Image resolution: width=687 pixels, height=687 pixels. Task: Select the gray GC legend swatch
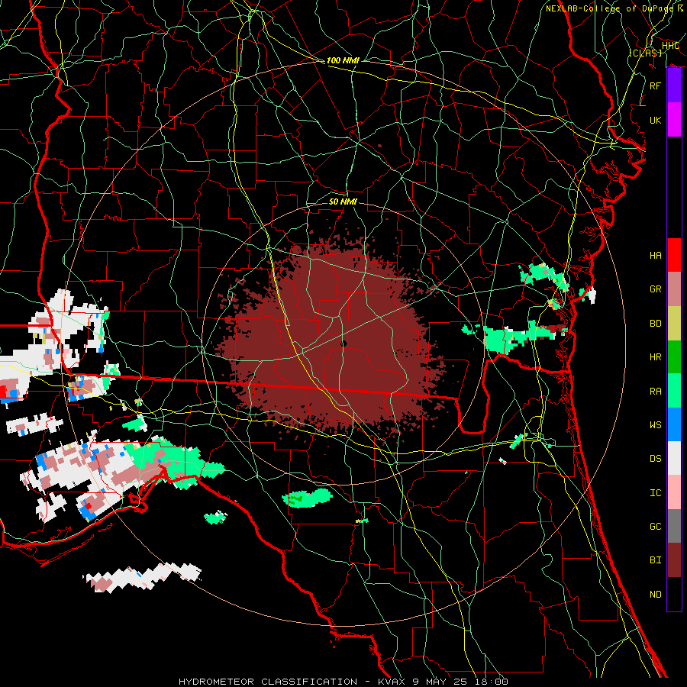[x=674, y=526]
